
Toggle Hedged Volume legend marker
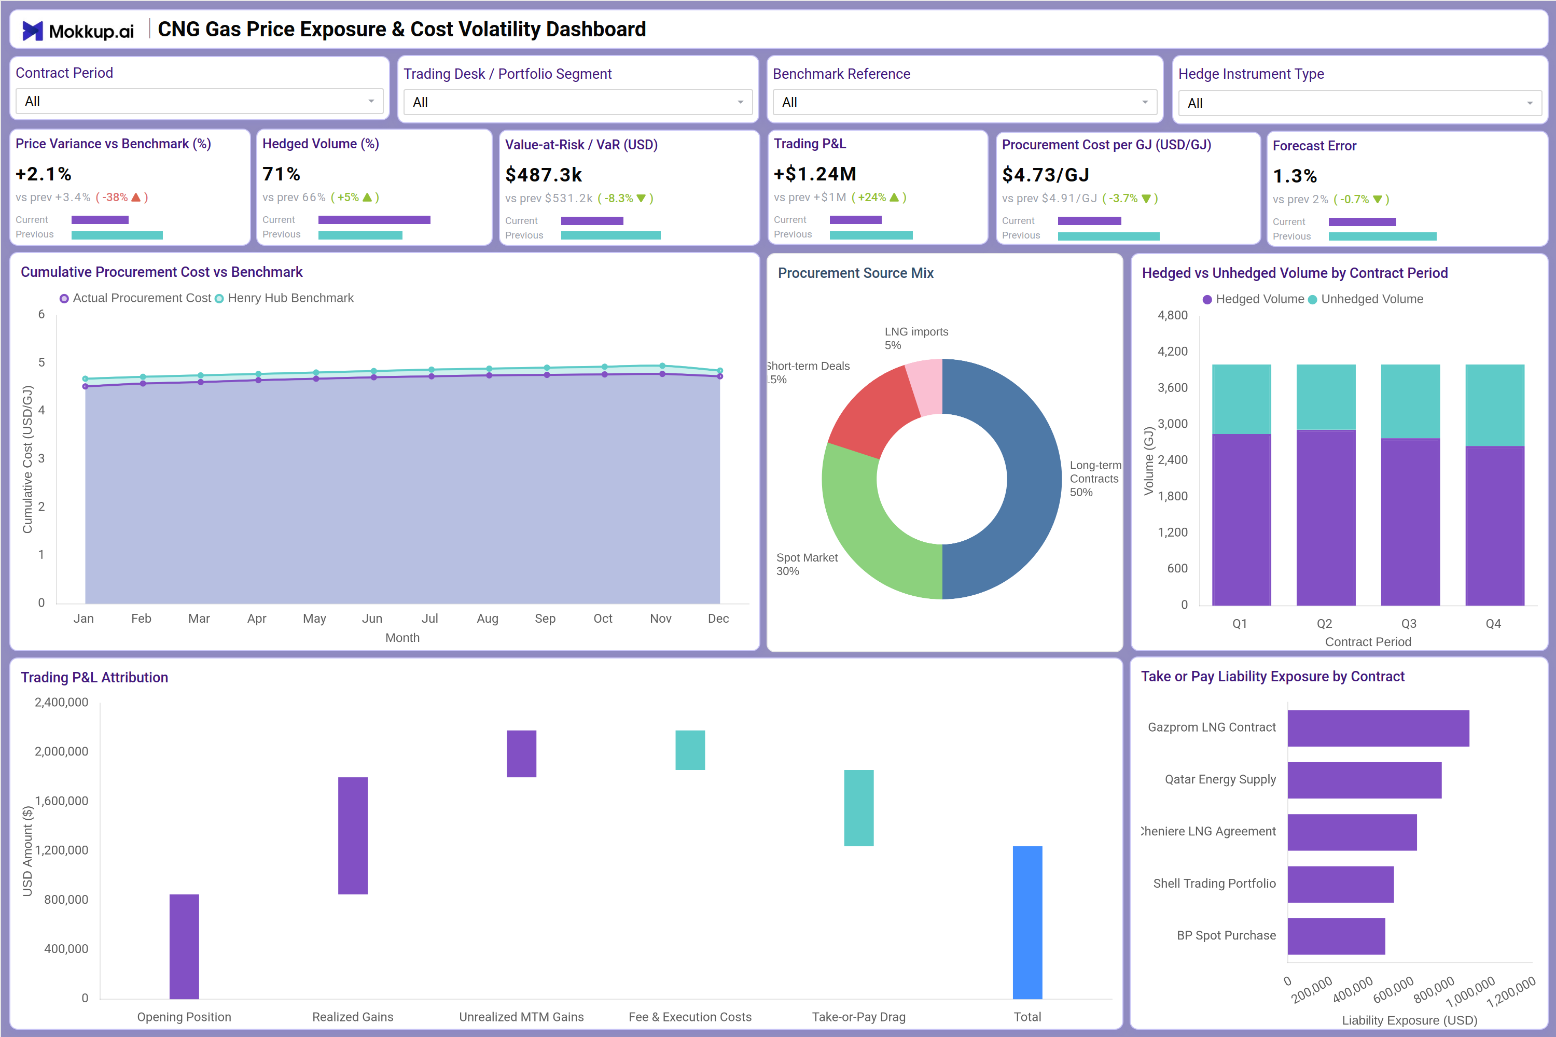(x=1207, y=300)
